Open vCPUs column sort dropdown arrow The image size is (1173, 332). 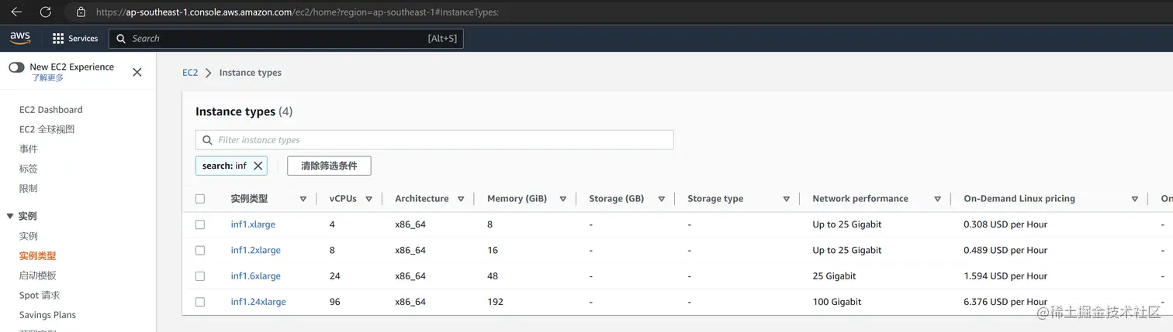tap(369, 199)
